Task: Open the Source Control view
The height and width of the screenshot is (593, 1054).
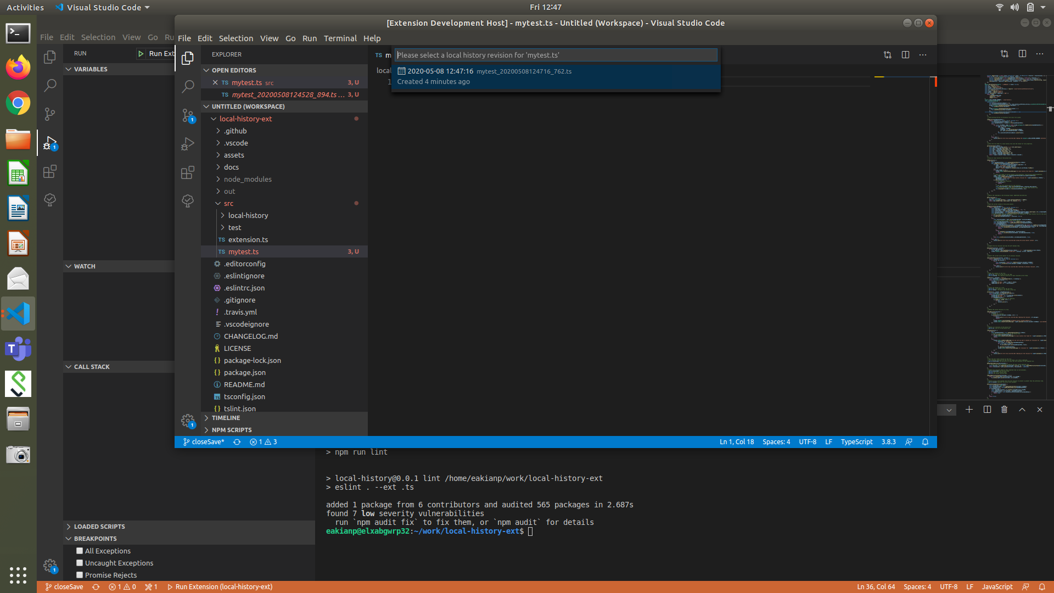Action: click(188, 116)
